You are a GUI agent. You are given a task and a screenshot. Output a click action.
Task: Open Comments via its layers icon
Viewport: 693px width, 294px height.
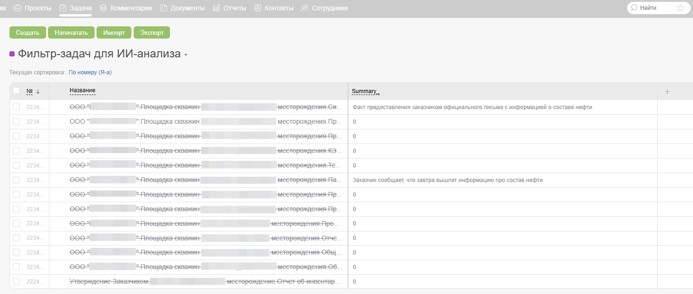pos(104,8)
